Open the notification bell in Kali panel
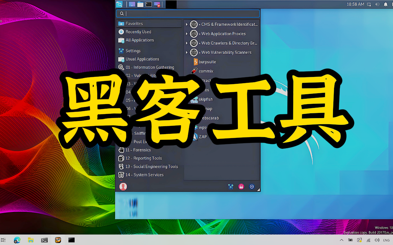This screenshot has width=393, height=245. pos(386,4)
